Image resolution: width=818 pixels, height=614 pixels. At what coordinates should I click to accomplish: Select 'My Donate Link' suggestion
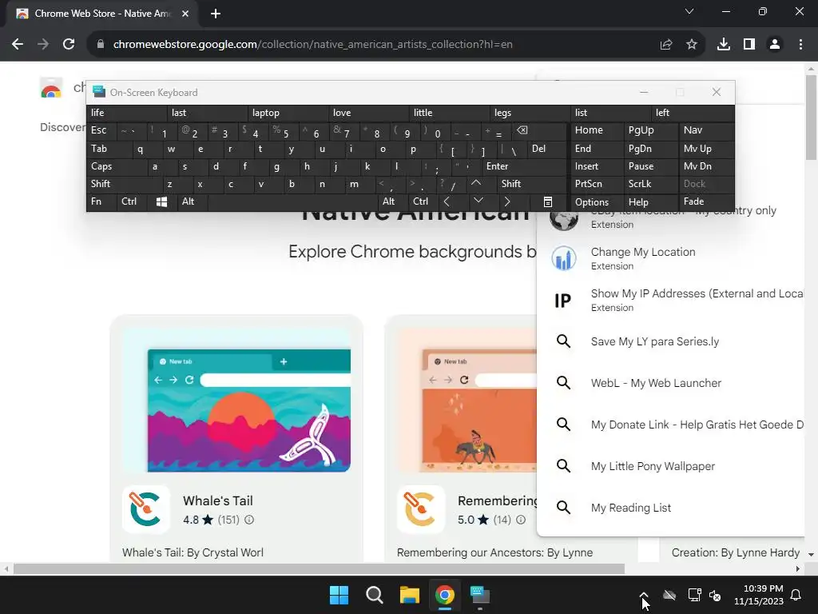670,425
